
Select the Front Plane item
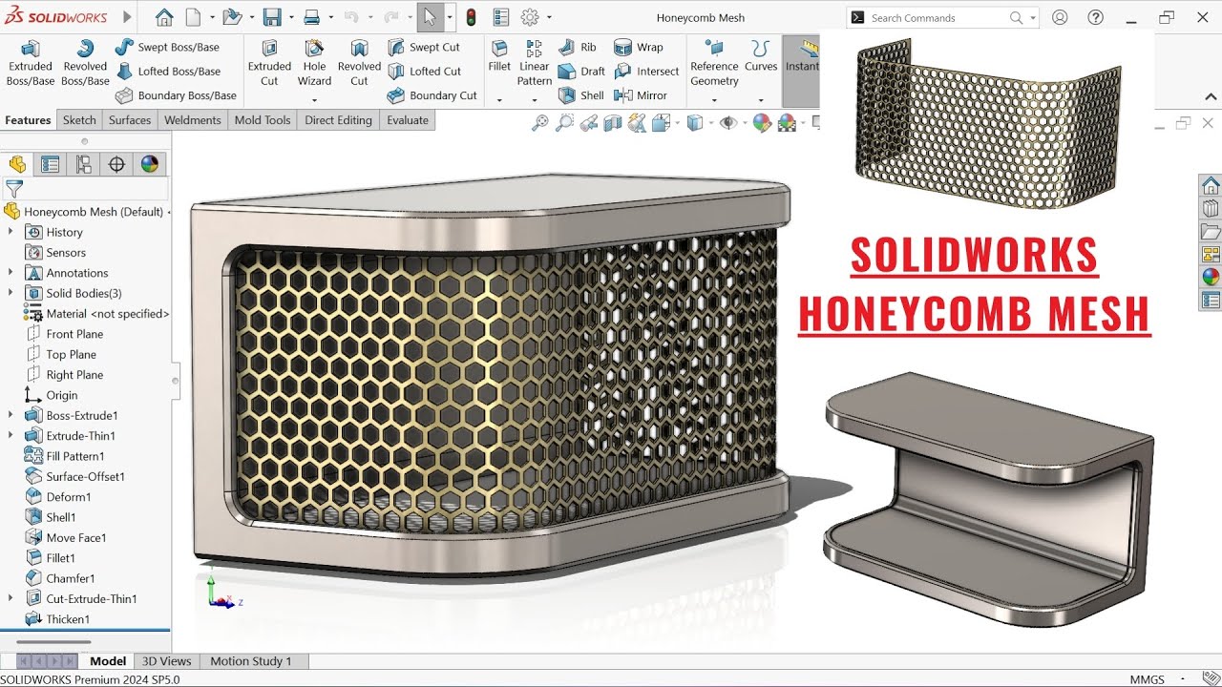coord(64,334)
